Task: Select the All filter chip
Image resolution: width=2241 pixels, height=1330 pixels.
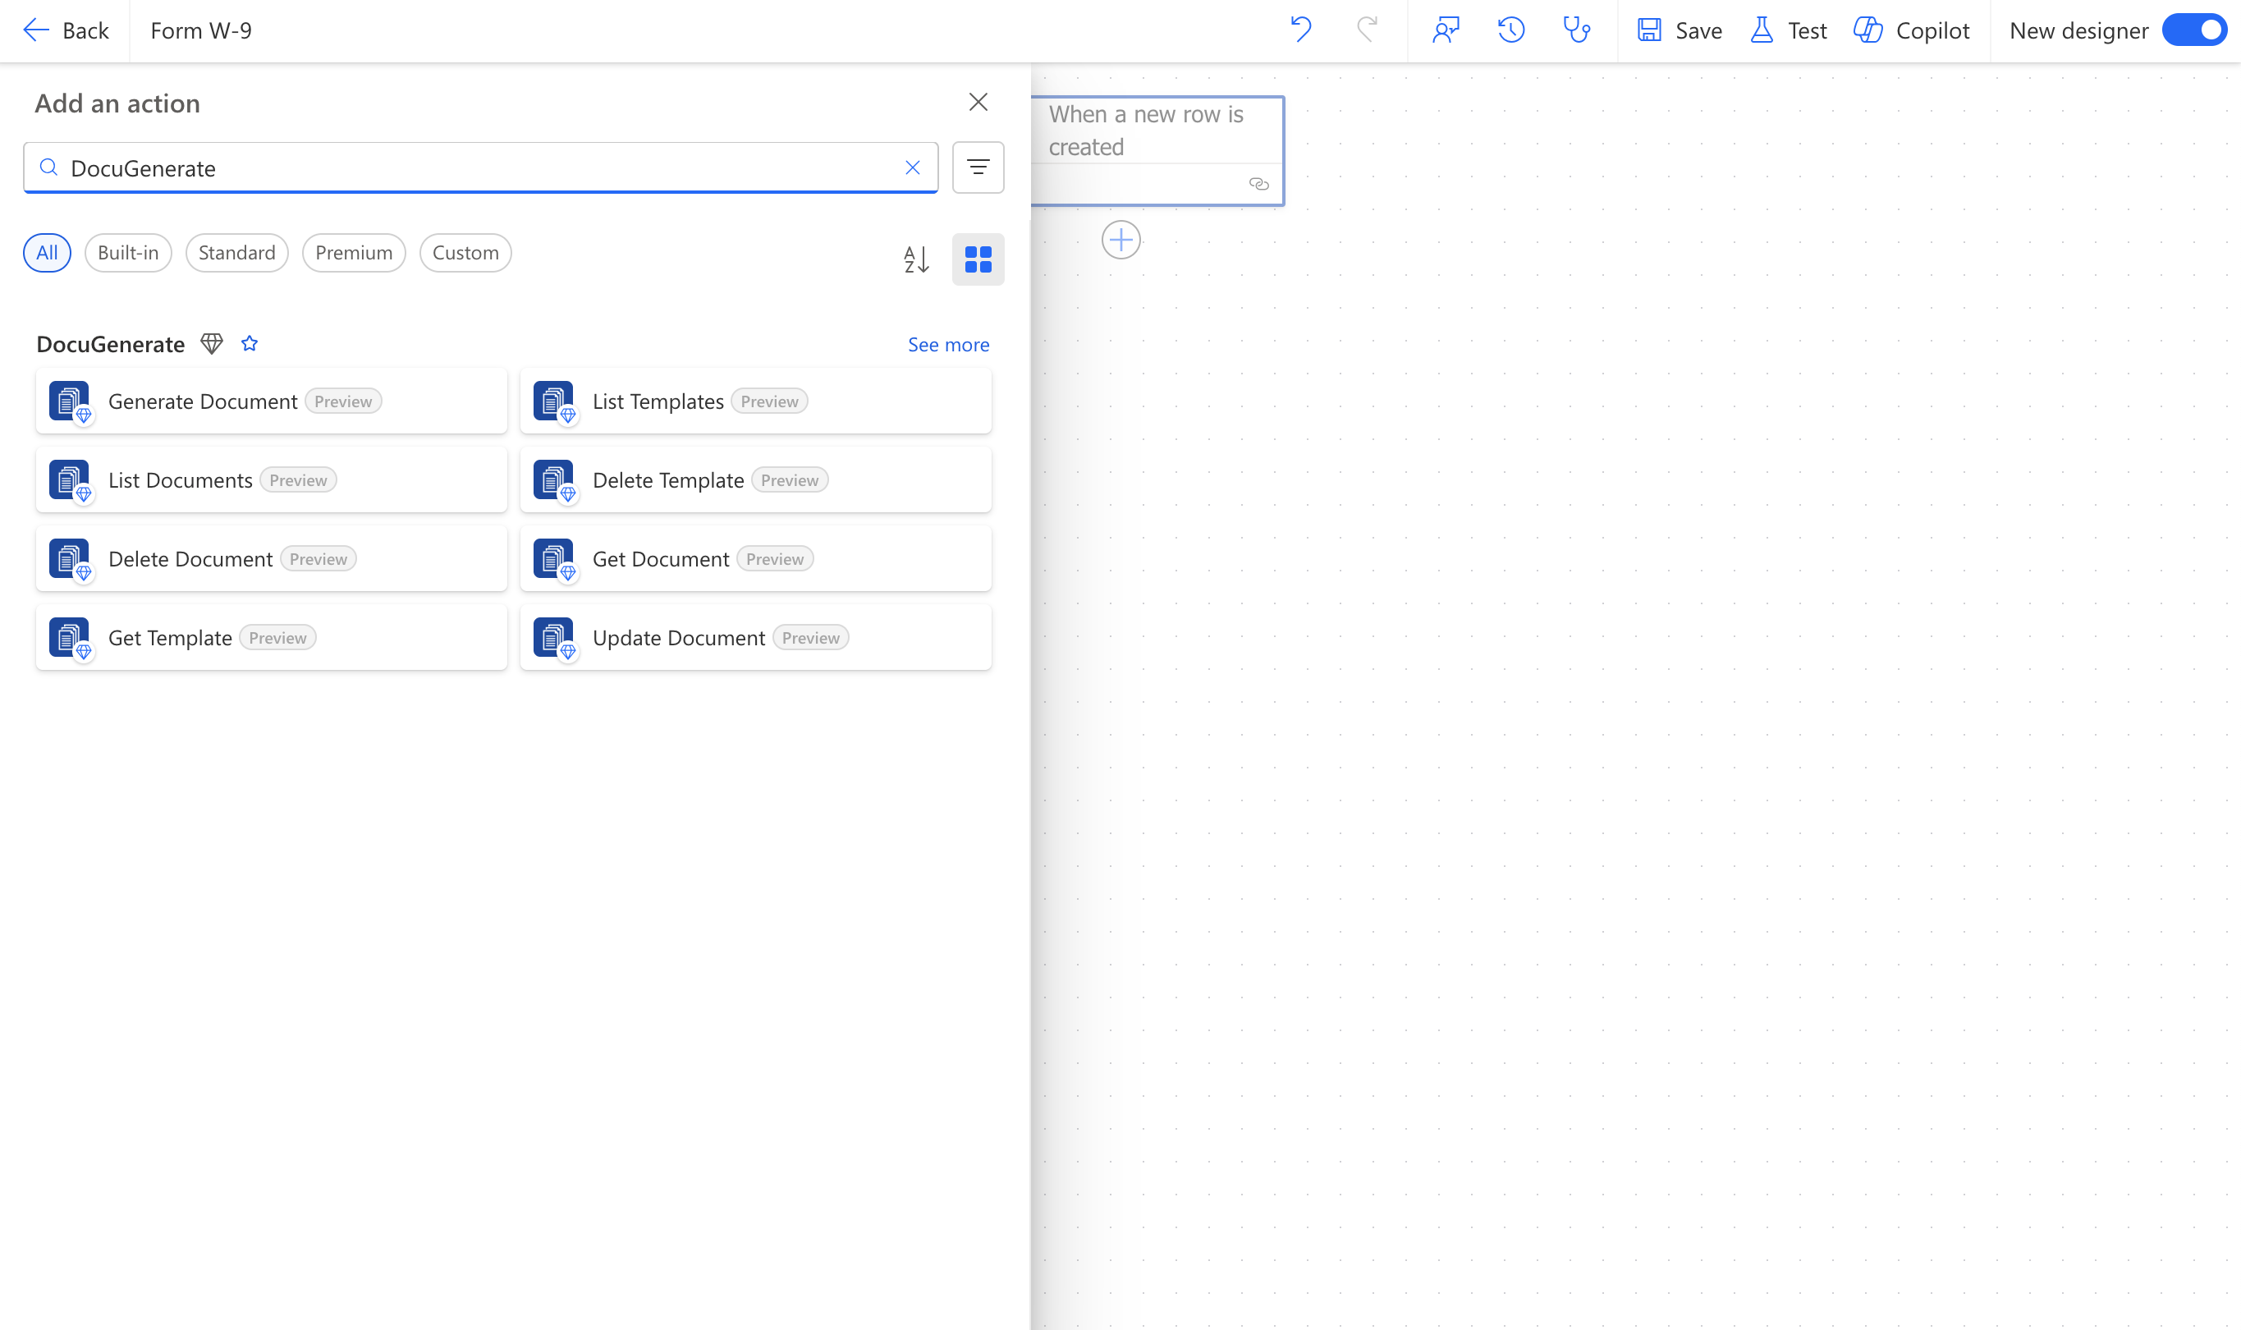Action: tap(47, 253)
